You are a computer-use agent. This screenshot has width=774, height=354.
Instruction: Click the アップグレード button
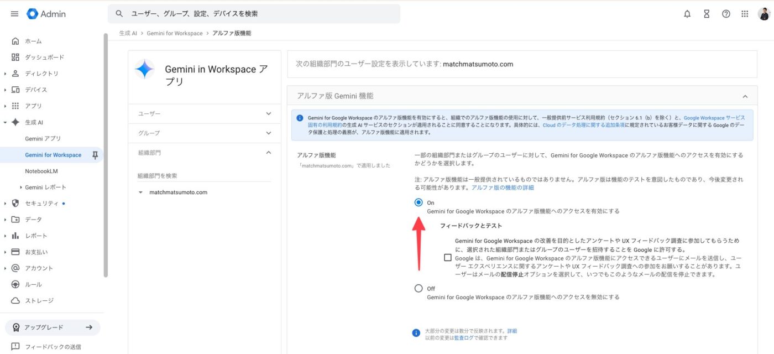click(53, 327)
